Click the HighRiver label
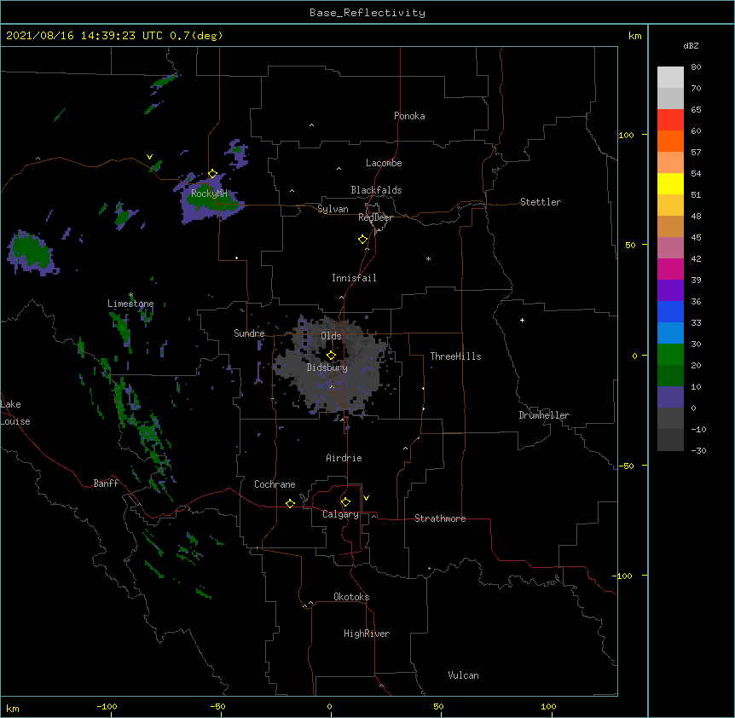 (367, 634)
